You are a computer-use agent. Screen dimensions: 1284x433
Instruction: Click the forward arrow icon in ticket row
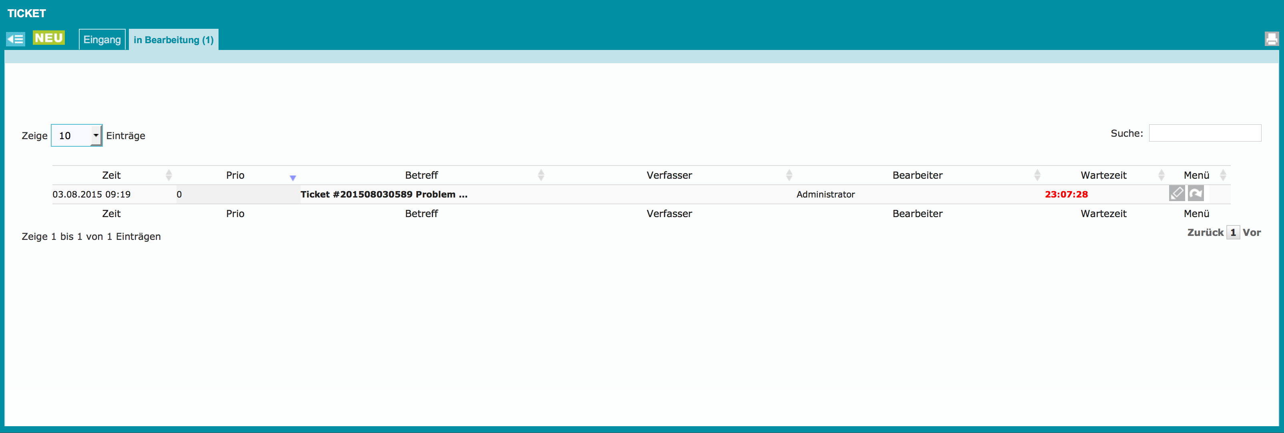(1195, 193)
